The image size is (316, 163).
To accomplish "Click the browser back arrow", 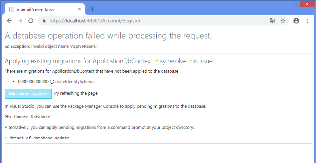I will (x=9, y=21).
